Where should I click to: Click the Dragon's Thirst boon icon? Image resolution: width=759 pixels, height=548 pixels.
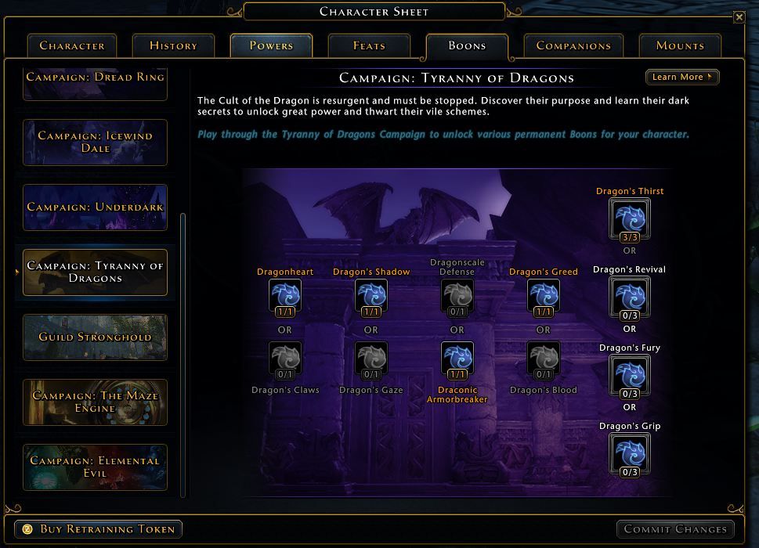click(630, 218)
